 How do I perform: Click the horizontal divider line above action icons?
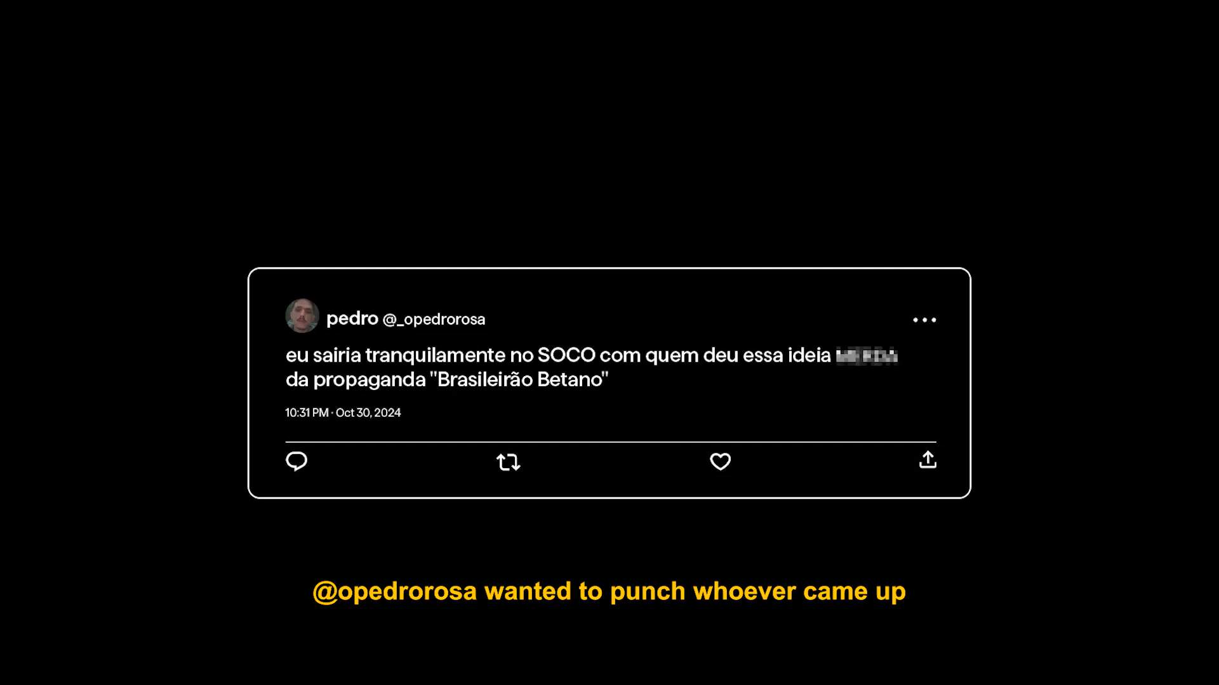(x=611, y=441)
